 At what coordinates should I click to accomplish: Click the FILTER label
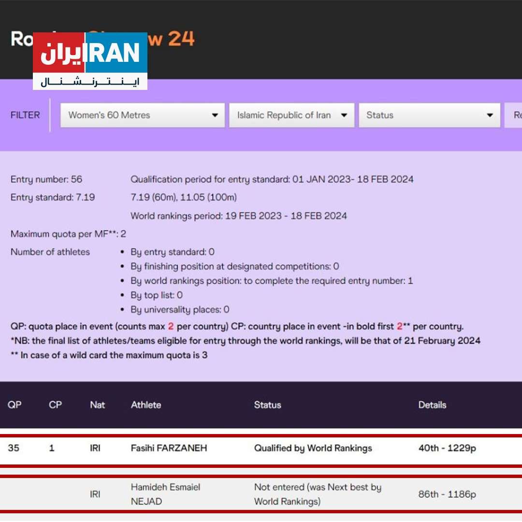tap(25, 115)
